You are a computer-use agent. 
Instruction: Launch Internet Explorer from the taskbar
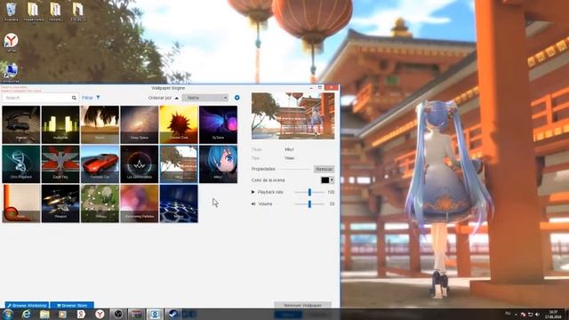pyautogui.click(x=26, y=314)
